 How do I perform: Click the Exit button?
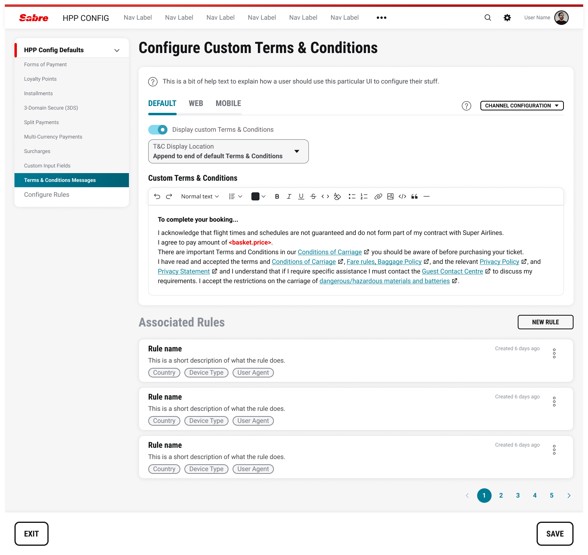click(31, 534)
